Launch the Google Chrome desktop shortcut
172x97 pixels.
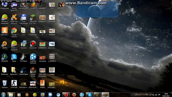[x=14, y=32]
